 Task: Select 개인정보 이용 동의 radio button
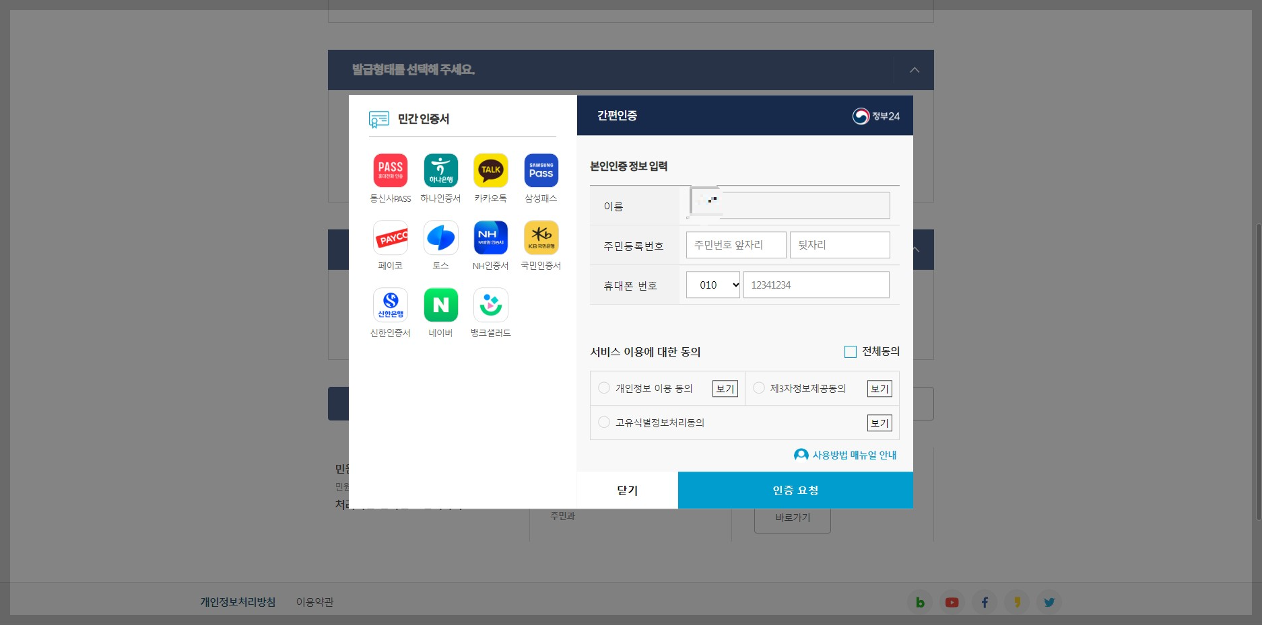(x=604, y=388)
